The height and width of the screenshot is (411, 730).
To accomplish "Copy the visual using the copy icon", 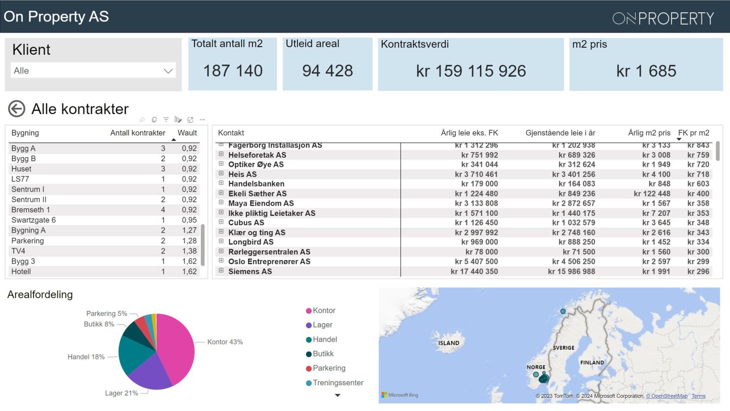I will [154, 120].
